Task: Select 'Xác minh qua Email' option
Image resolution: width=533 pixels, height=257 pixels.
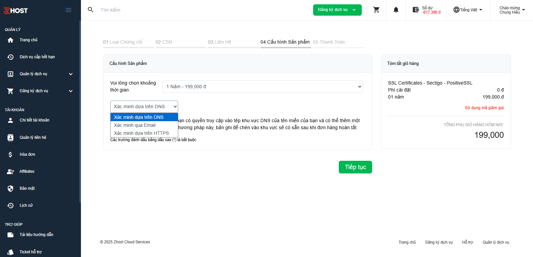Action: (135, 125)
